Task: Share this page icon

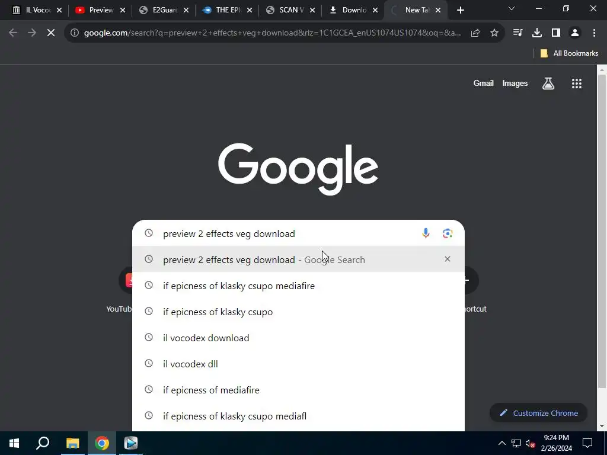Action: click(475, 33)
